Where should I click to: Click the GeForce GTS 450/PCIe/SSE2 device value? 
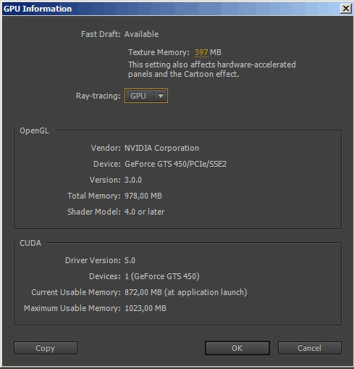175,164
